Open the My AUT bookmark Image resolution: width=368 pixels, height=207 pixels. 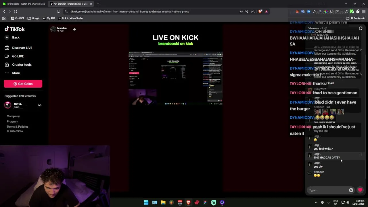49,18
